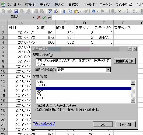Click the AutoSum sigma icon

(x=120, y=11)
